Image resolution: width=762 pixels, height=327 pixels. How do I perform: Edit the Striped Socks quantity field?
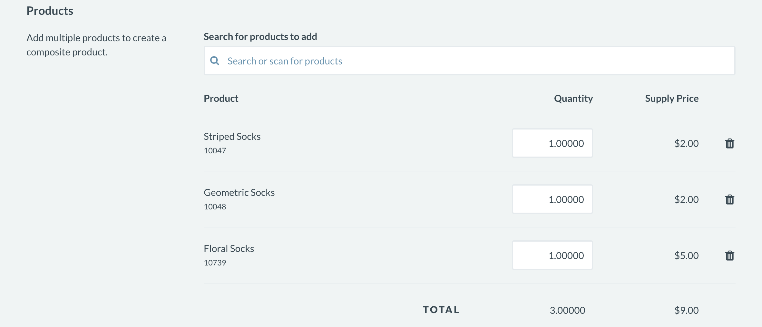tap(552, 143)
